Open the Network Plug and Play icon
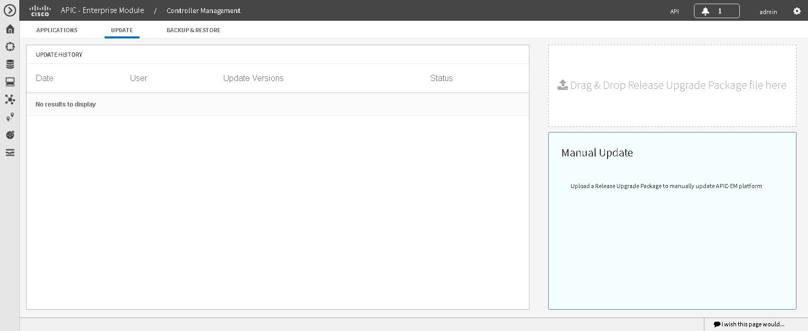The width and height of the screenshot is (808, 331). click(x=9, y=135)
